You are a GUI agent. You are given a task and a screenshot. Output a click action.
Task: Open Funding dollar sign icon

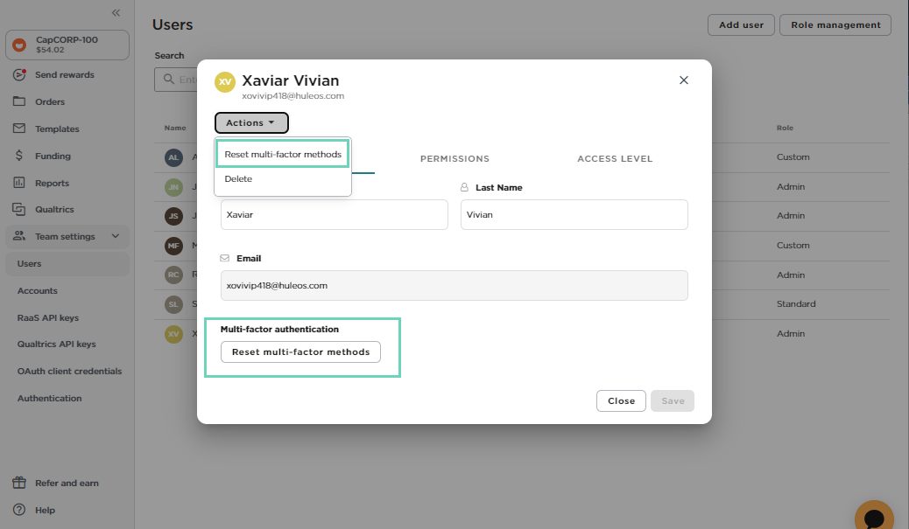point(19,156)
